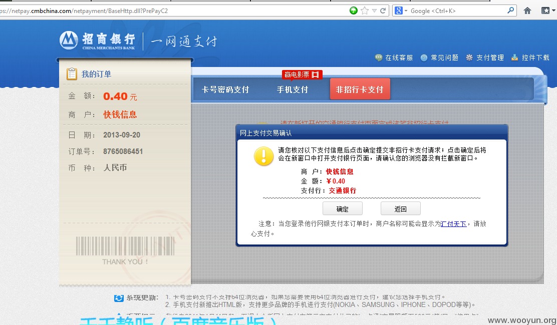The height and width of the screenshot is (325, 557).
Task: Click the ¥0.40 amount in the dialog
Action: pos(335,181)
